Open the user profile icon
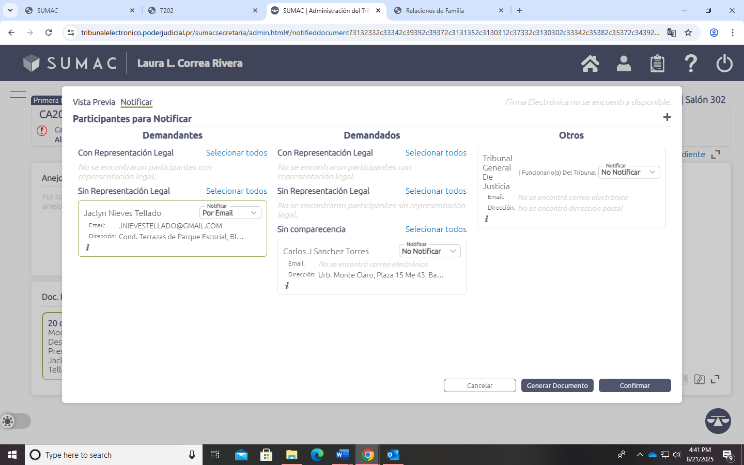744x465 pixels. tap(624, 64)
